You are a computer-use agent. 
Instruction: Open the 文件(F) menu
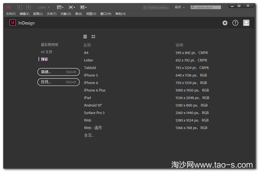point(11,14)
